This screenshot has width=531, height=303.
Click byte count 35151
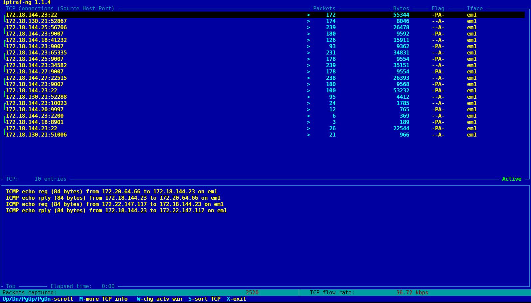click(x=401, y=65)
